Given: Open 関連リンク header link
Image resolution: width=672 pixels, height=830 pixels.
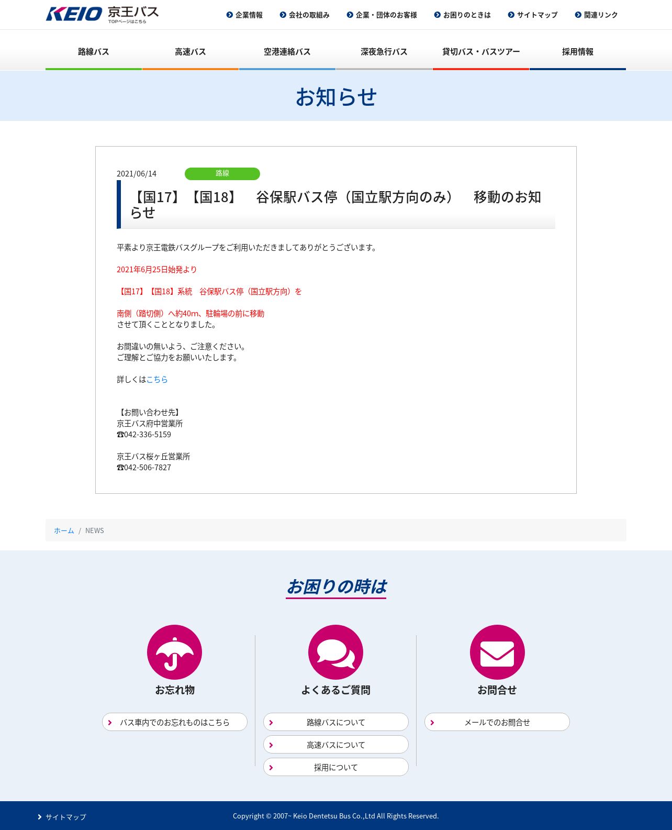Looking at the screenshot, I should [x=601, y=15].
